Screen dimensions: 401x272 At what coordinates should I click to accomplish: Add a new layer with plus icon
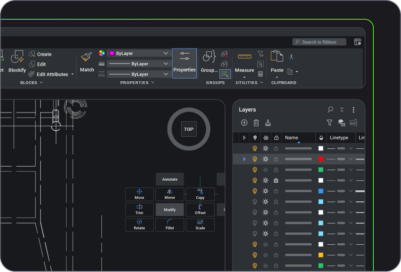tap(244, 123)
